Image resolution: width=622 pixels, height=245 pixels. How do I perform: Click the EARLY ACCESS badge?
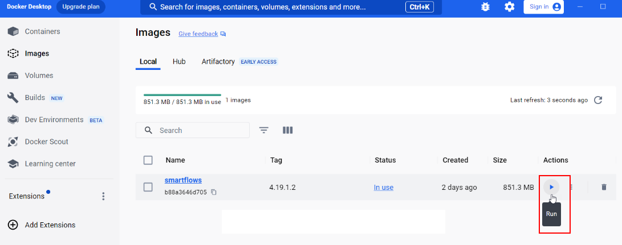click(259, 62)
